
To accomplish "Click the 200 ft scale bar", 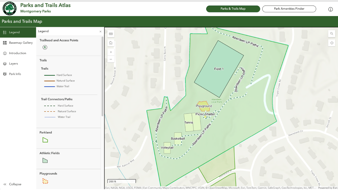I will click(121, 181).
